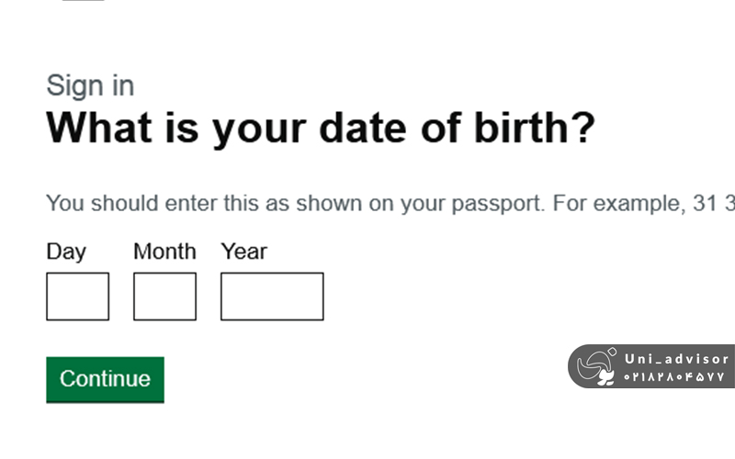Click the word 'is' in the heading
This screenshot has height=459, width=735.
[x=185, y=129]
